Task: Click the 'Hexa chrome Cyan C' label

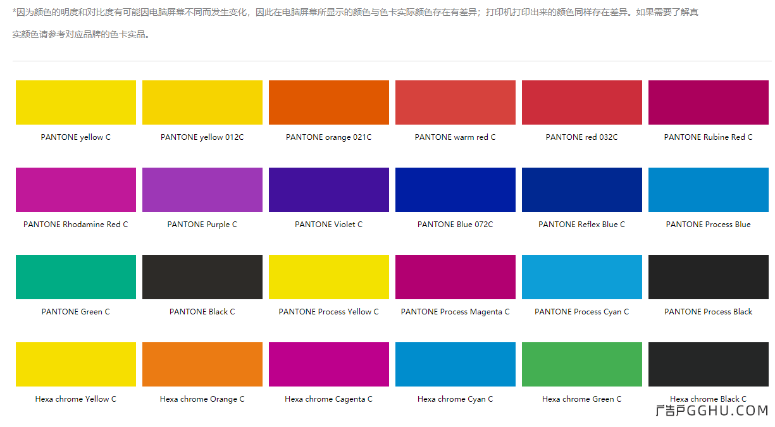Action: pyautogui.click(x=456, y=399)
